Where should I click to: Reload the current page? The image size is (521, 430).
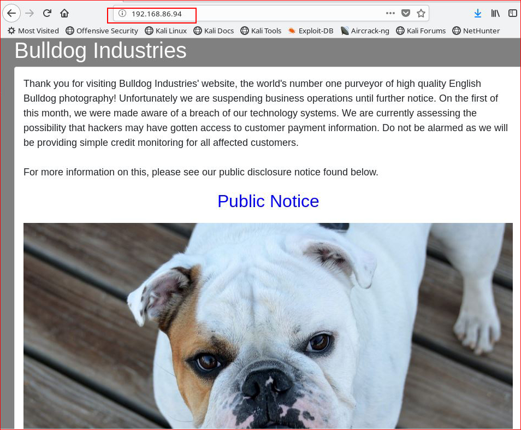coord(47,13)
